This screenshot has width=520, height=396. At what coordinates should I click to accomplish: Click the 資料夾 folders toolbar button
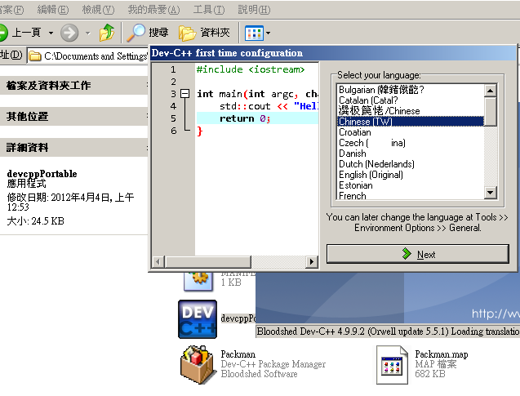point(205,33)
